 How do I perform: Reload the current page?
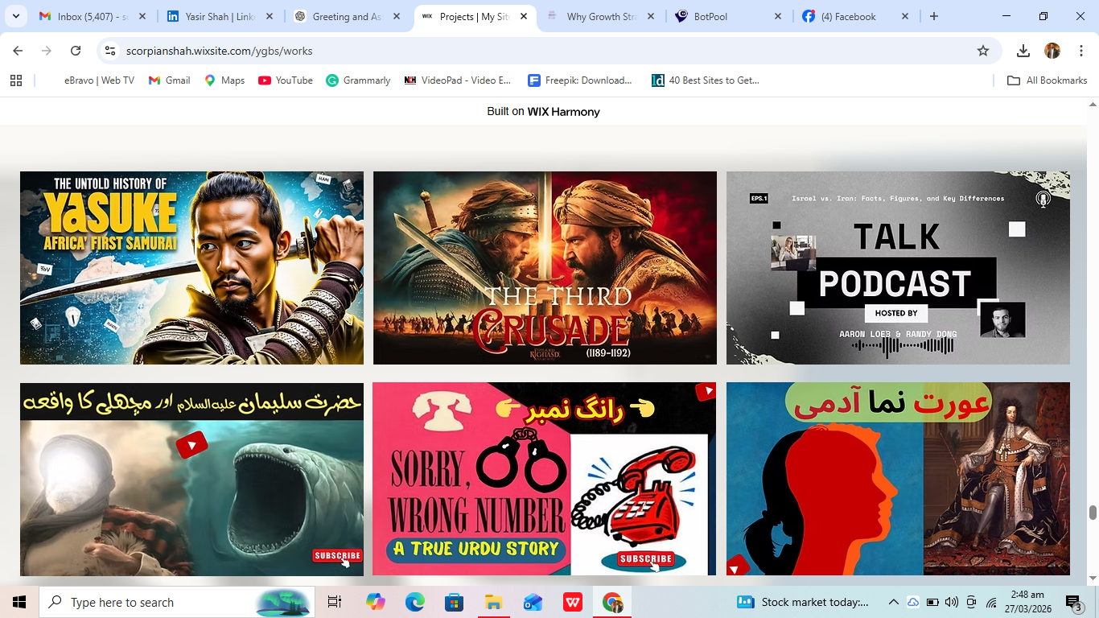tap(76, 51)
